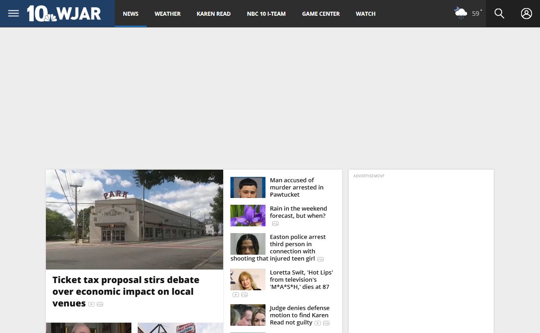The image size is (540, 333).
Task: Click gallery icon after Karen Read story
Action: pos(326,323)
